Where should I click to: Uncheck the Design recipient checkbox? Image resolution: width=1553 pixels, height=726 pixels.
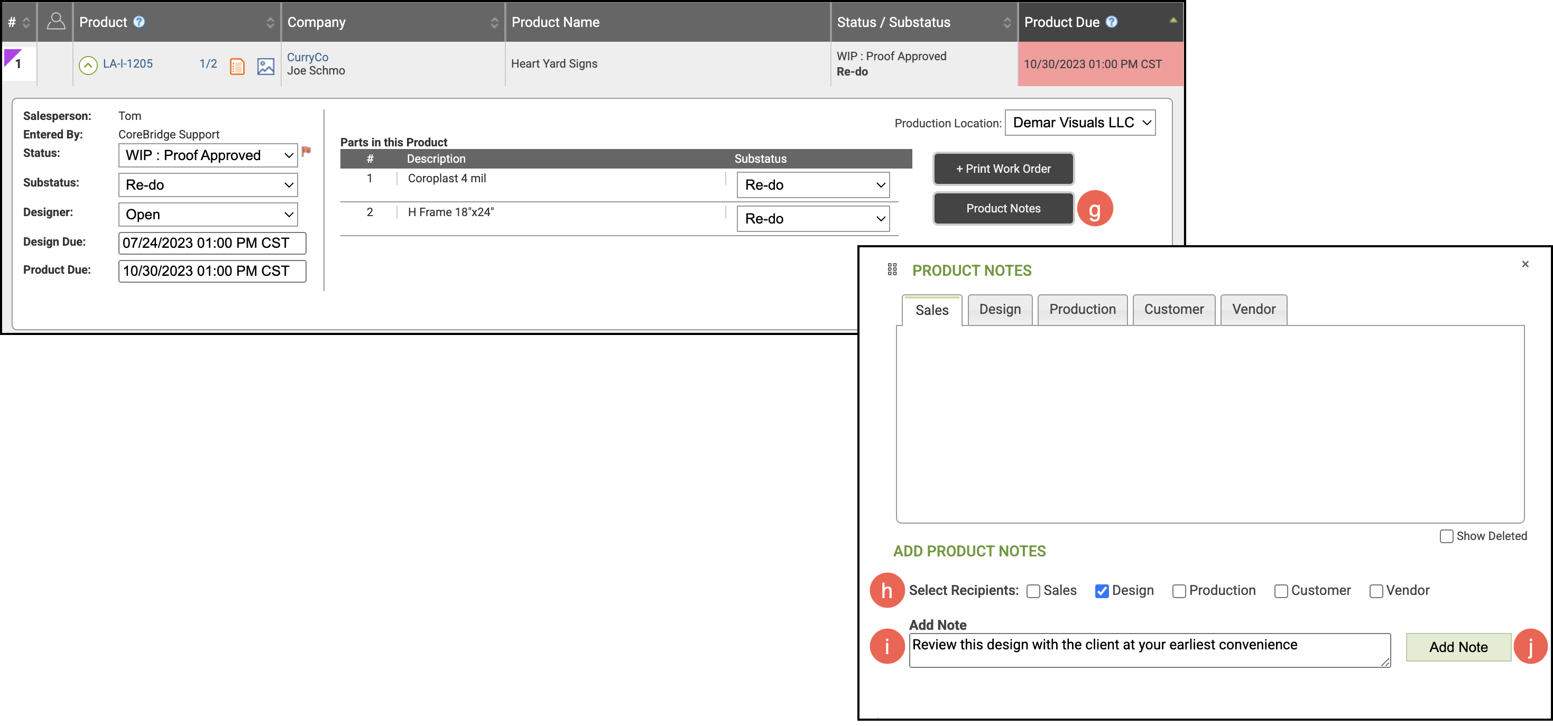[x=1102, y=591]
